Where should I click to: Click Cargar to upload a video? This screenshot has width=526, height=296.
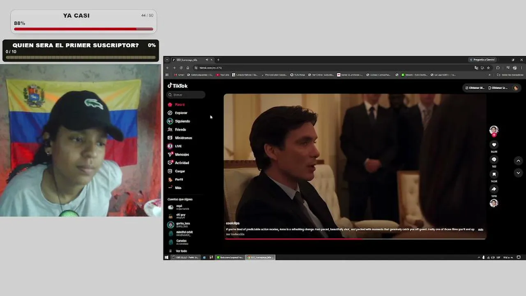(176, 171)
